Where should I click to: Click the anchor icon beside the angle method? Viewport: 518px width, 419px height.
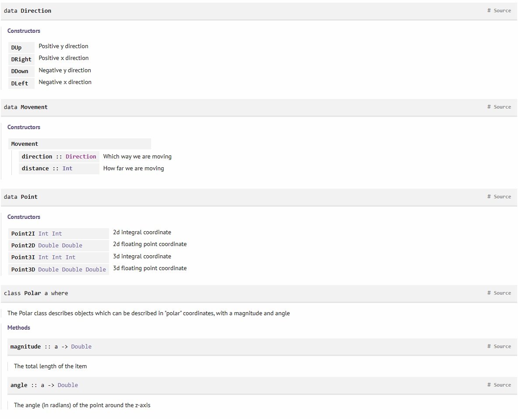pyautogui.click(x=488, y=385)
